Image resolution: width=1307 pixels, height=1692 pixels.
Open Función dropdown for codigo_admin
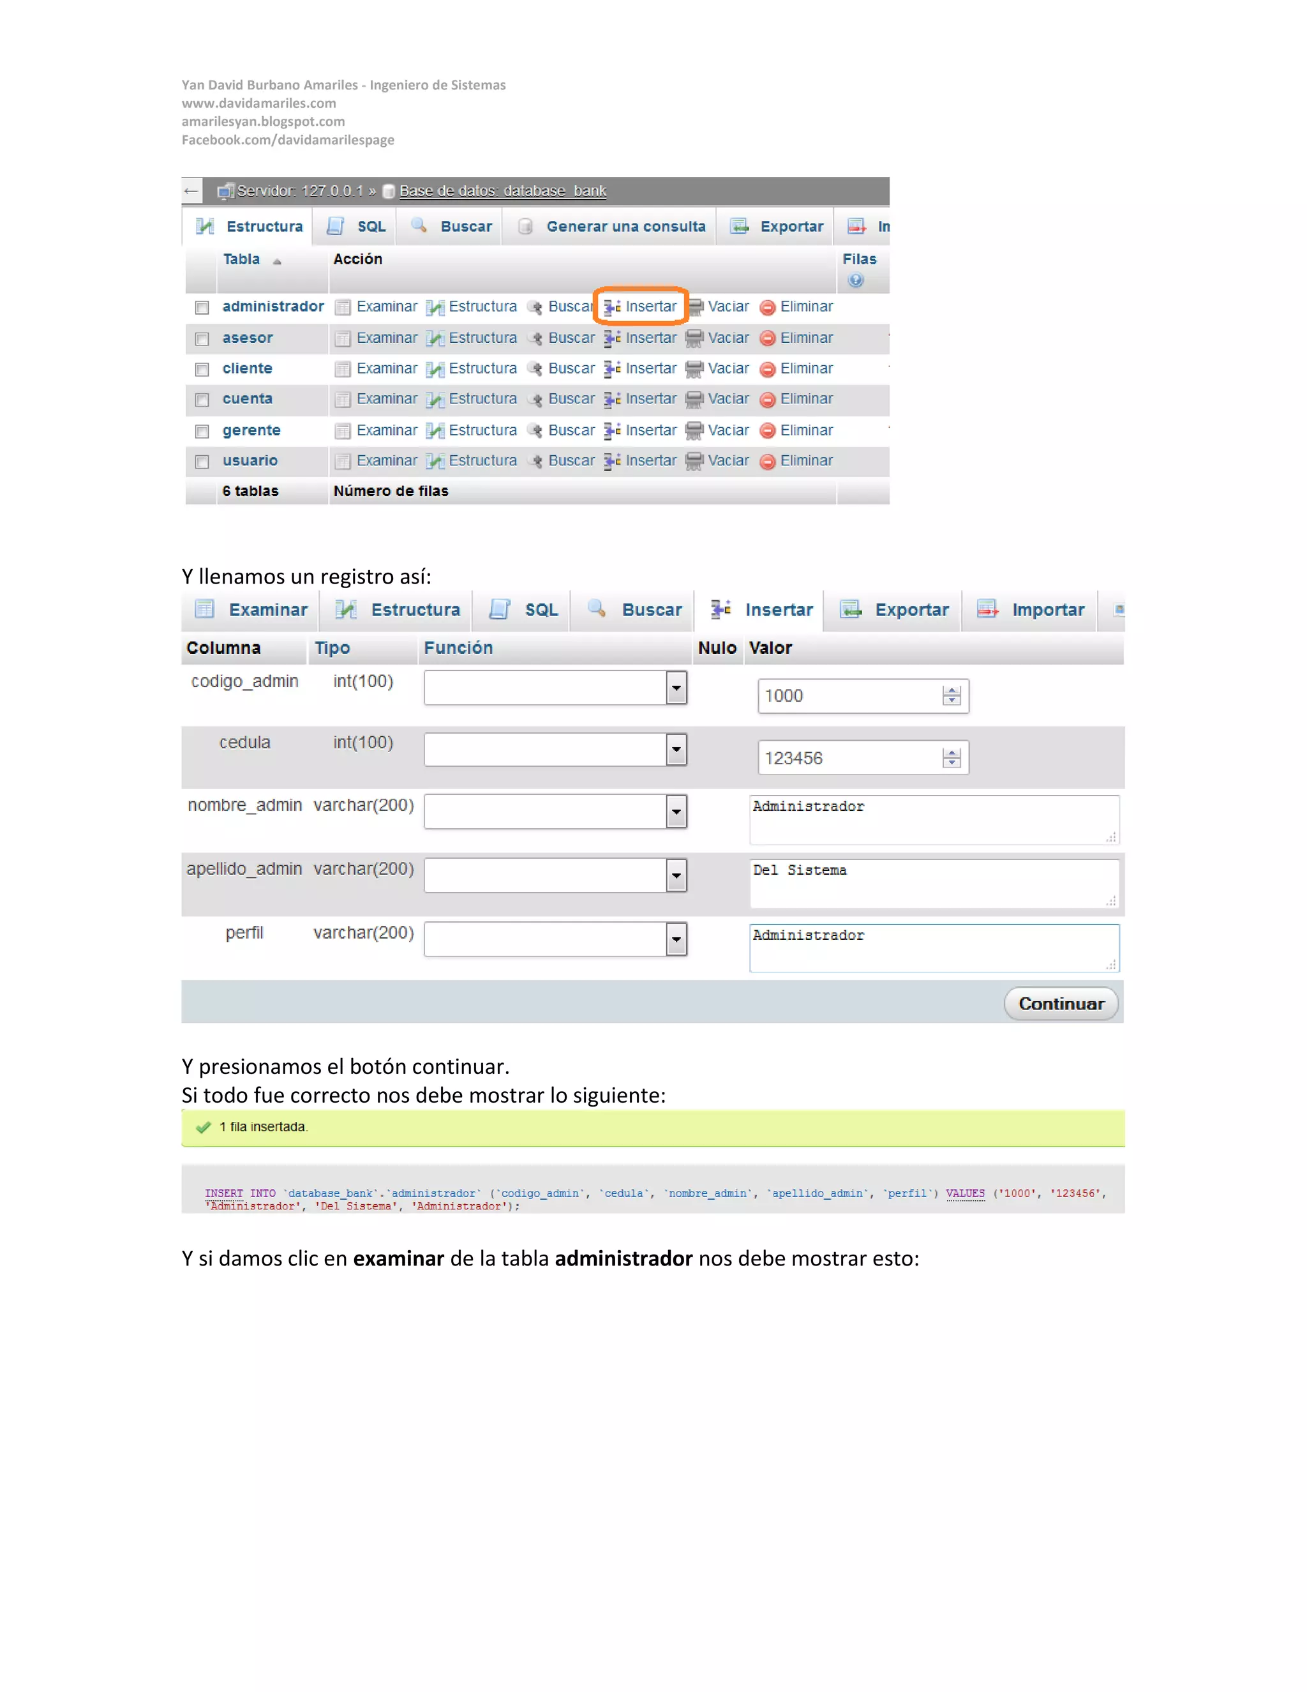[x=676, y=688]
